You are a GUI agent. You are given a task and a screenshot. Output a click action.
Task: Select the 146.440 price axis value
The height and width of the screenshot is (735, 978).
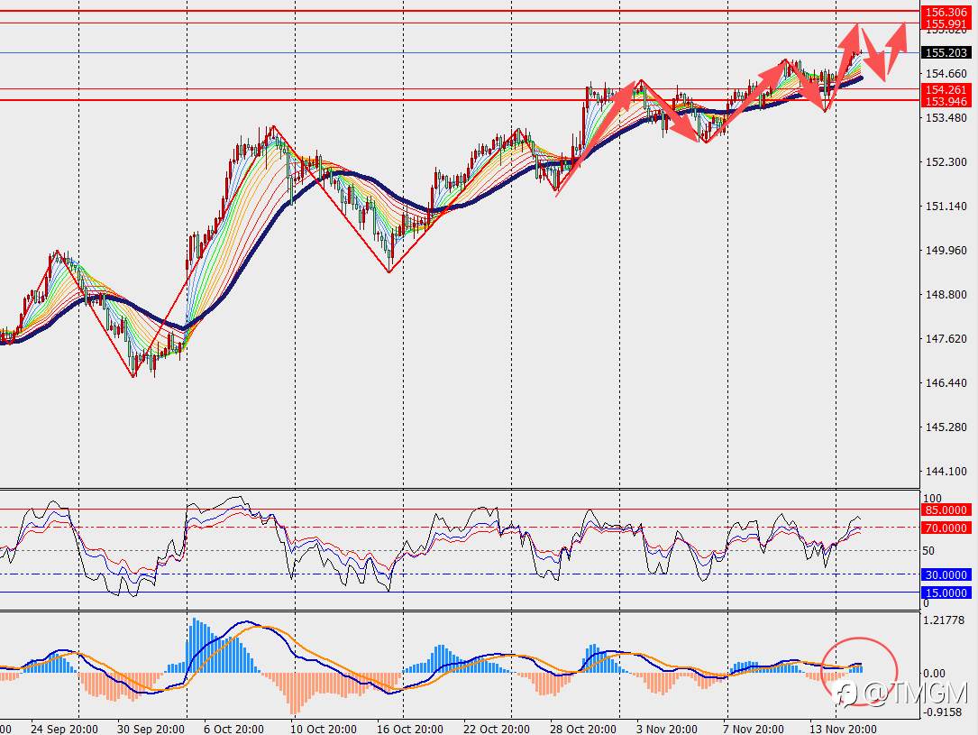tap(946, 383)
